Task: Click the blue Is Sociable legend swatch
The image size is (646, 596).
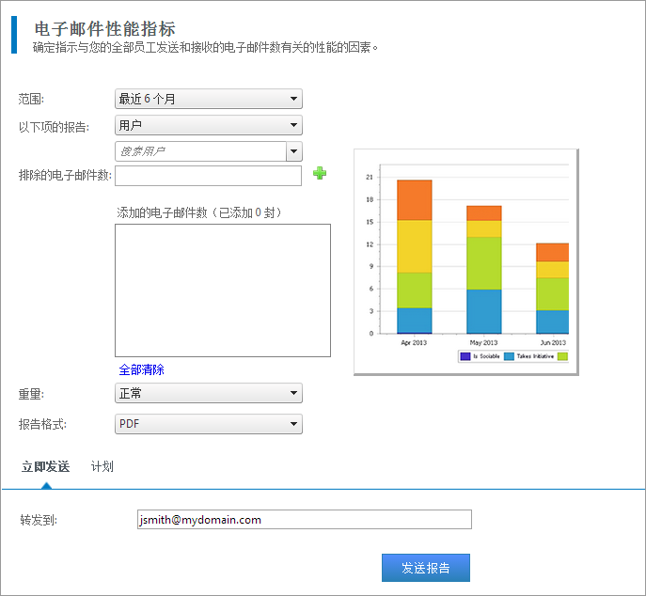Action: (465, 357)
